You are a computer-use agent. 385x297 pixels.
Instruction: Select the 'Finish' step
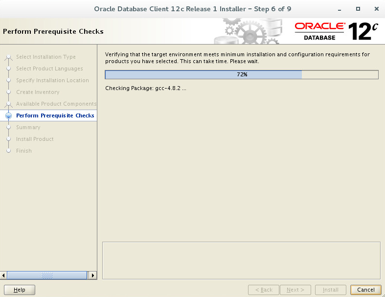(x=24, y=151)
